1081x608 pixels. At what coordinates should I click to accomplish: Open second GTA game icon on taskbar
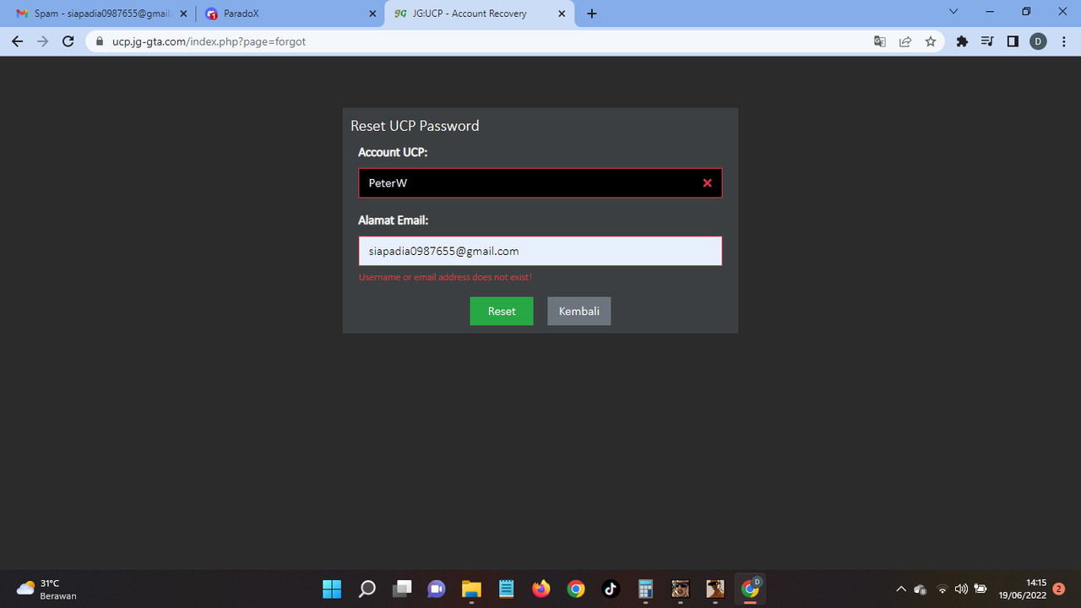coord(715,589)
